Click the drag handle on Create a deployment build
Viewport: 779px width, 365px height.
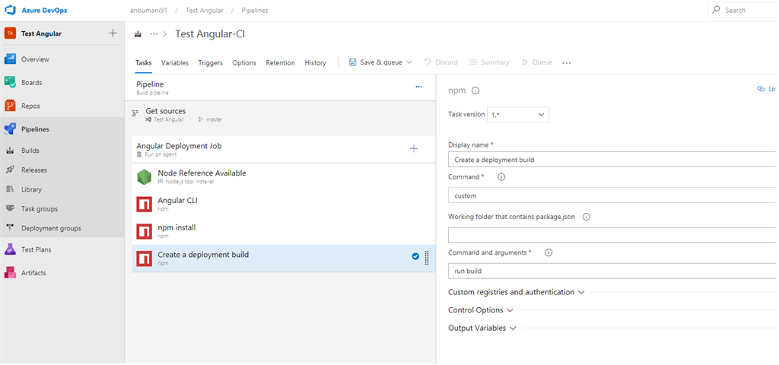click(427, 258)
